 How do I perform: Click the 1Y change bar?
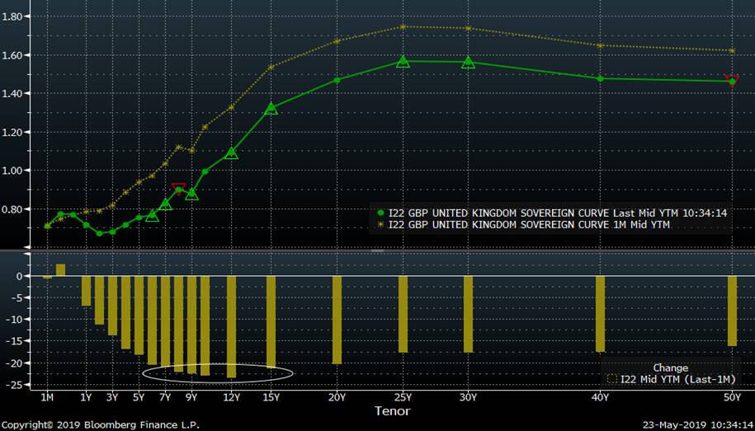[86, 291]
